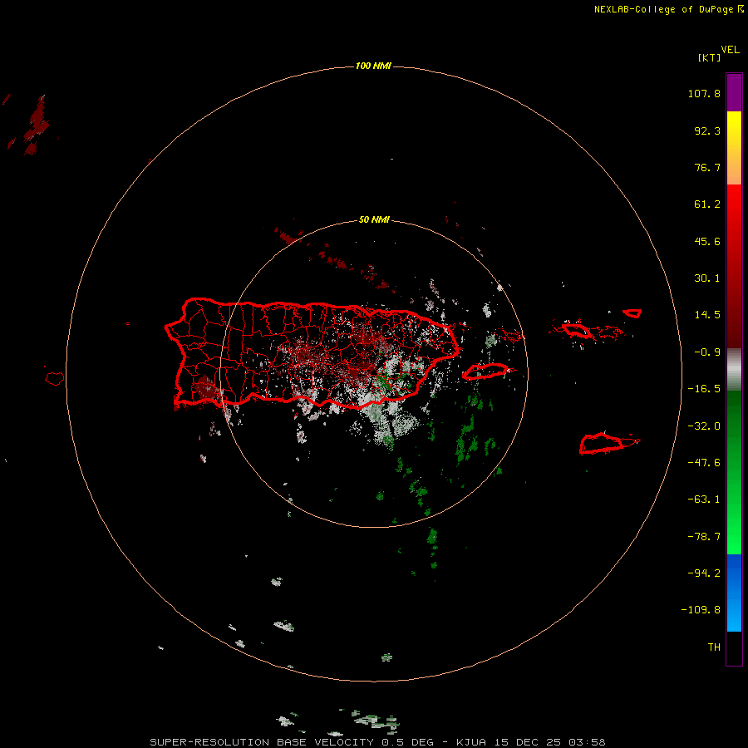Pick the gray segment of the color bar
Viewport: 748px width, 748px height.
tap(734, 369)
